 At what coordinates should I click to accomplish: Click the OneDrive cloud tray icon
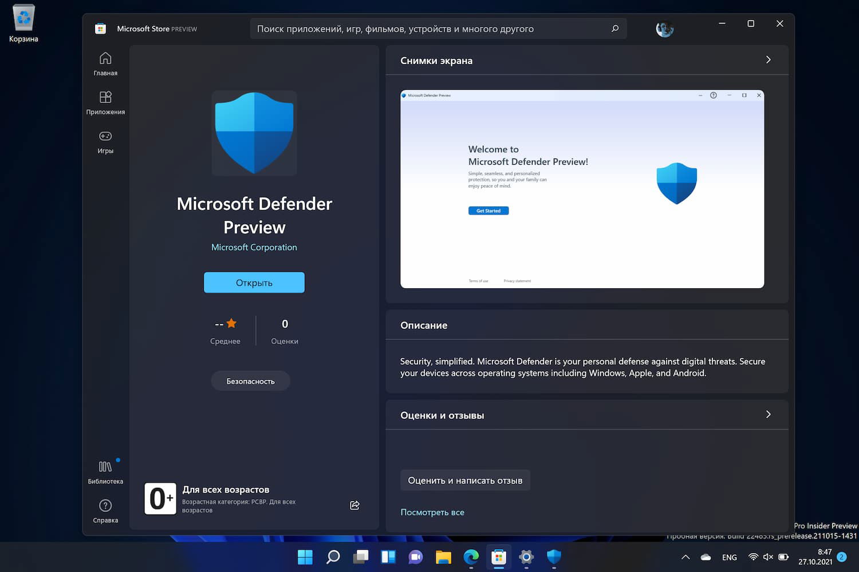pyautogui.click(x=706, y=557)
